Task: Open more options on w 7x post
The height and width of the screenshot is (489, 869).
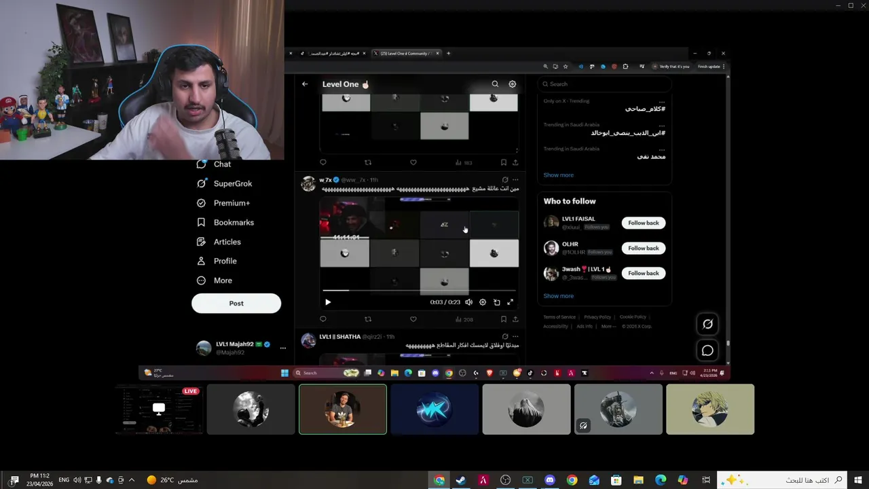Action: (515, 180)
